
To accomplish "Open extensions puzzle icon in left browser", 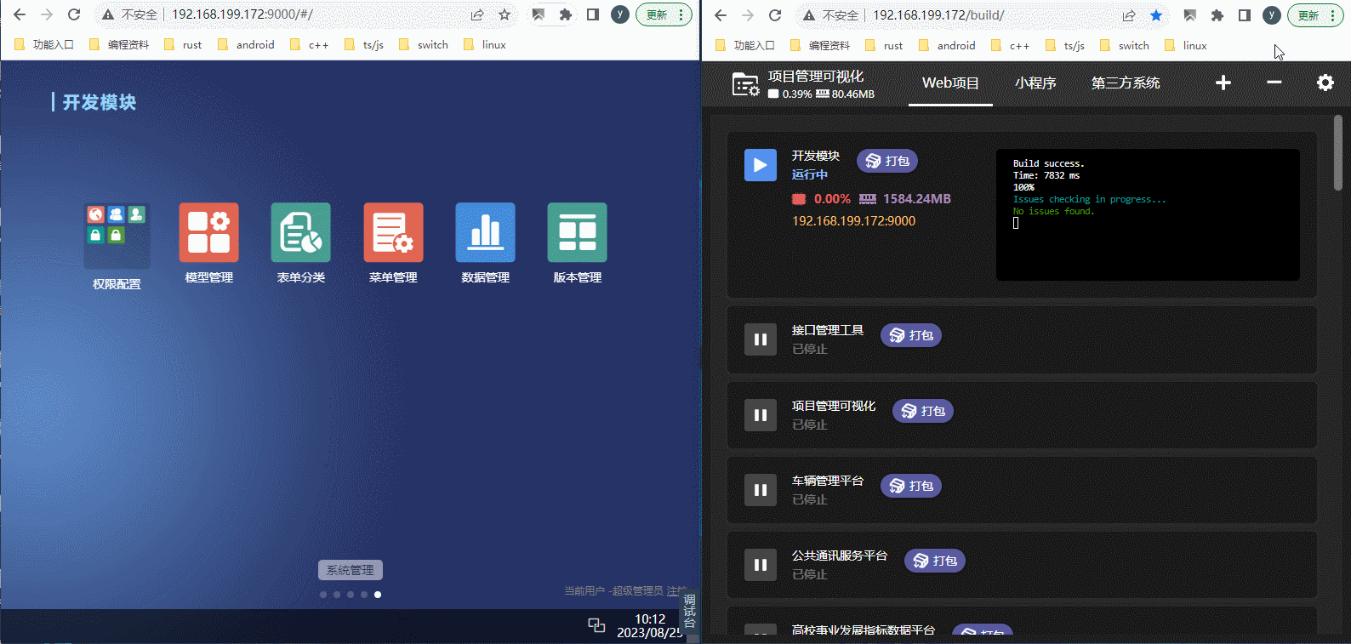I will click(x=566, y=14).
